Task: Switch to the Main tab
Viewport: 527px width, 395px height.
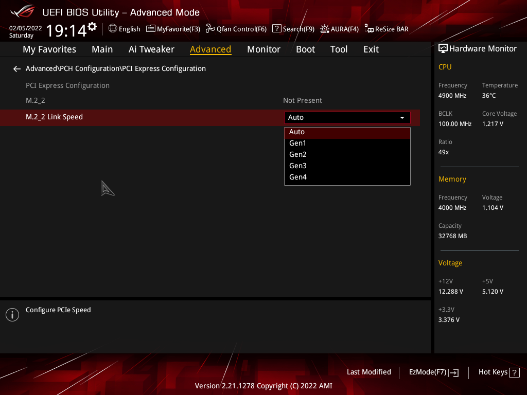Action: click(x=102, y=49)
